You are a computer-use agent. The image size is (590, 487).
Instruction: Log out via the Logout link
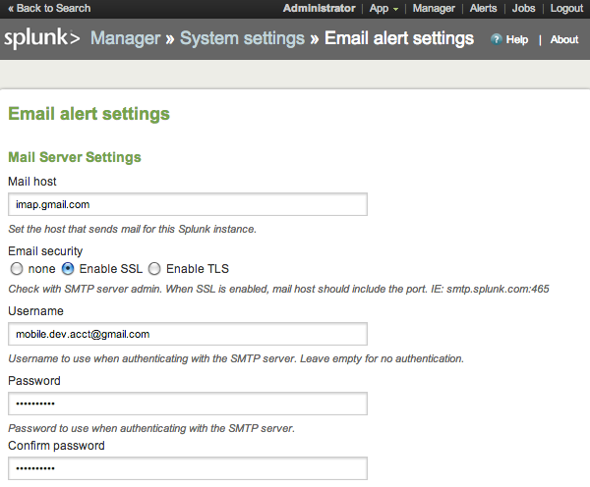[566, 8]
